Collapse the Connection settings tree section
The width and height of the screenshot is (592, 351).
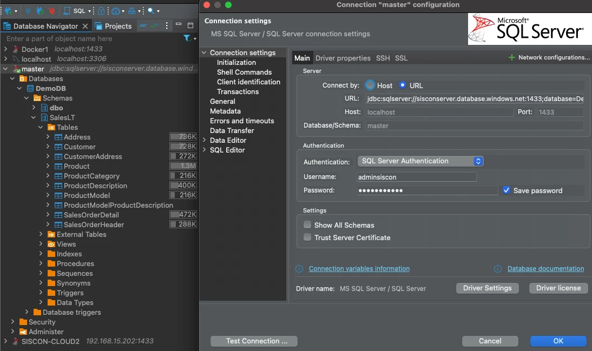tap(204, 52)
